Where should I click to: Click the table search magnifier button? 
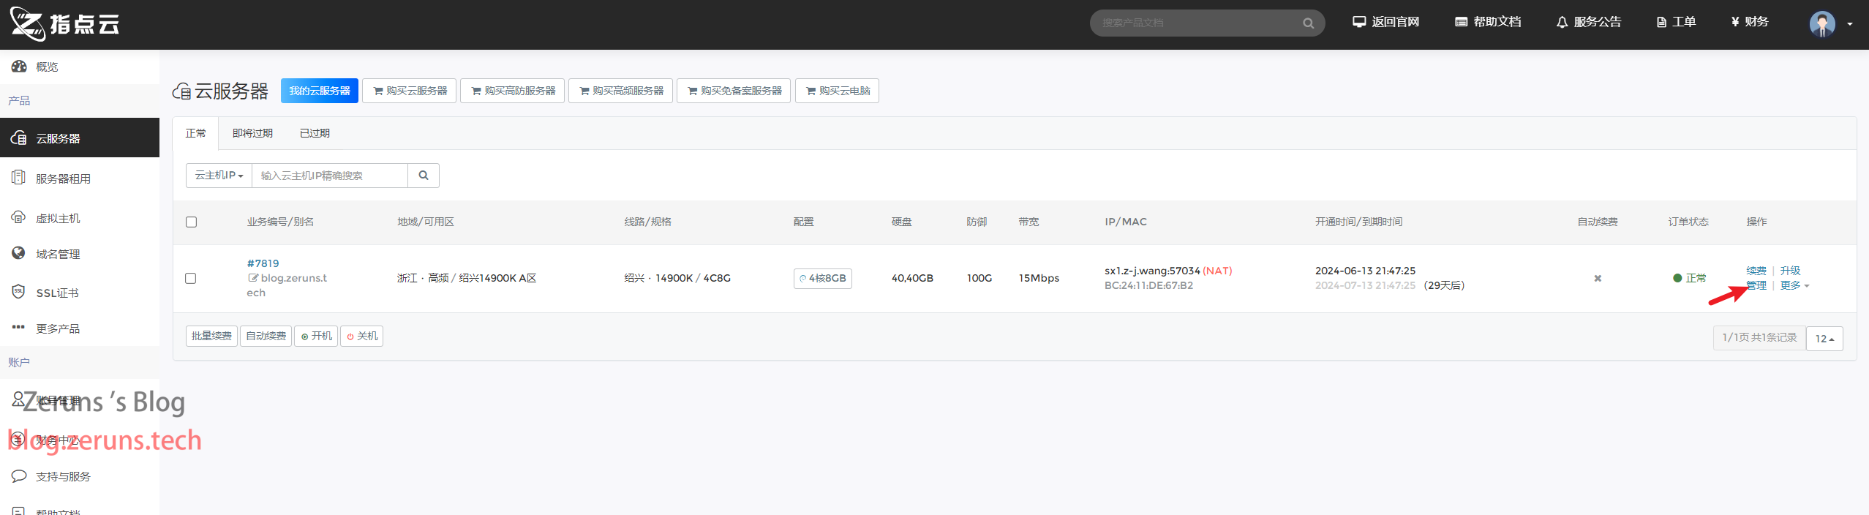pyautogui.click(x=424, y=176)
